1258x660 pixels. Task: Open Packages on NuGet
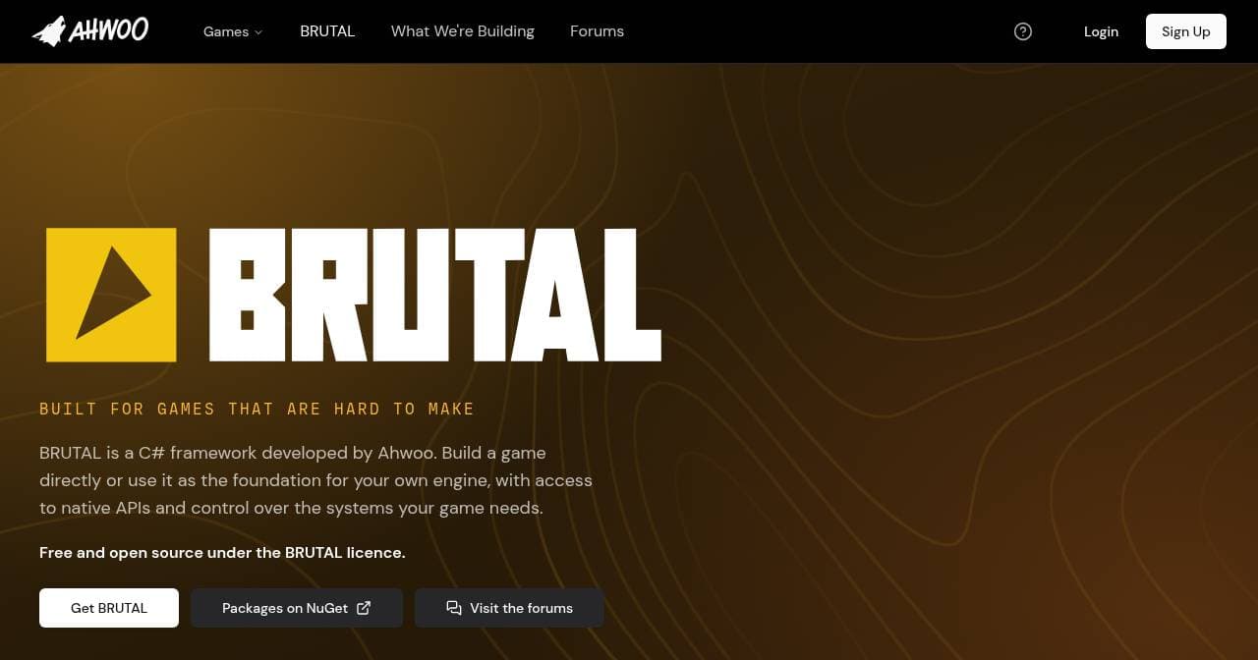point(297,608)
